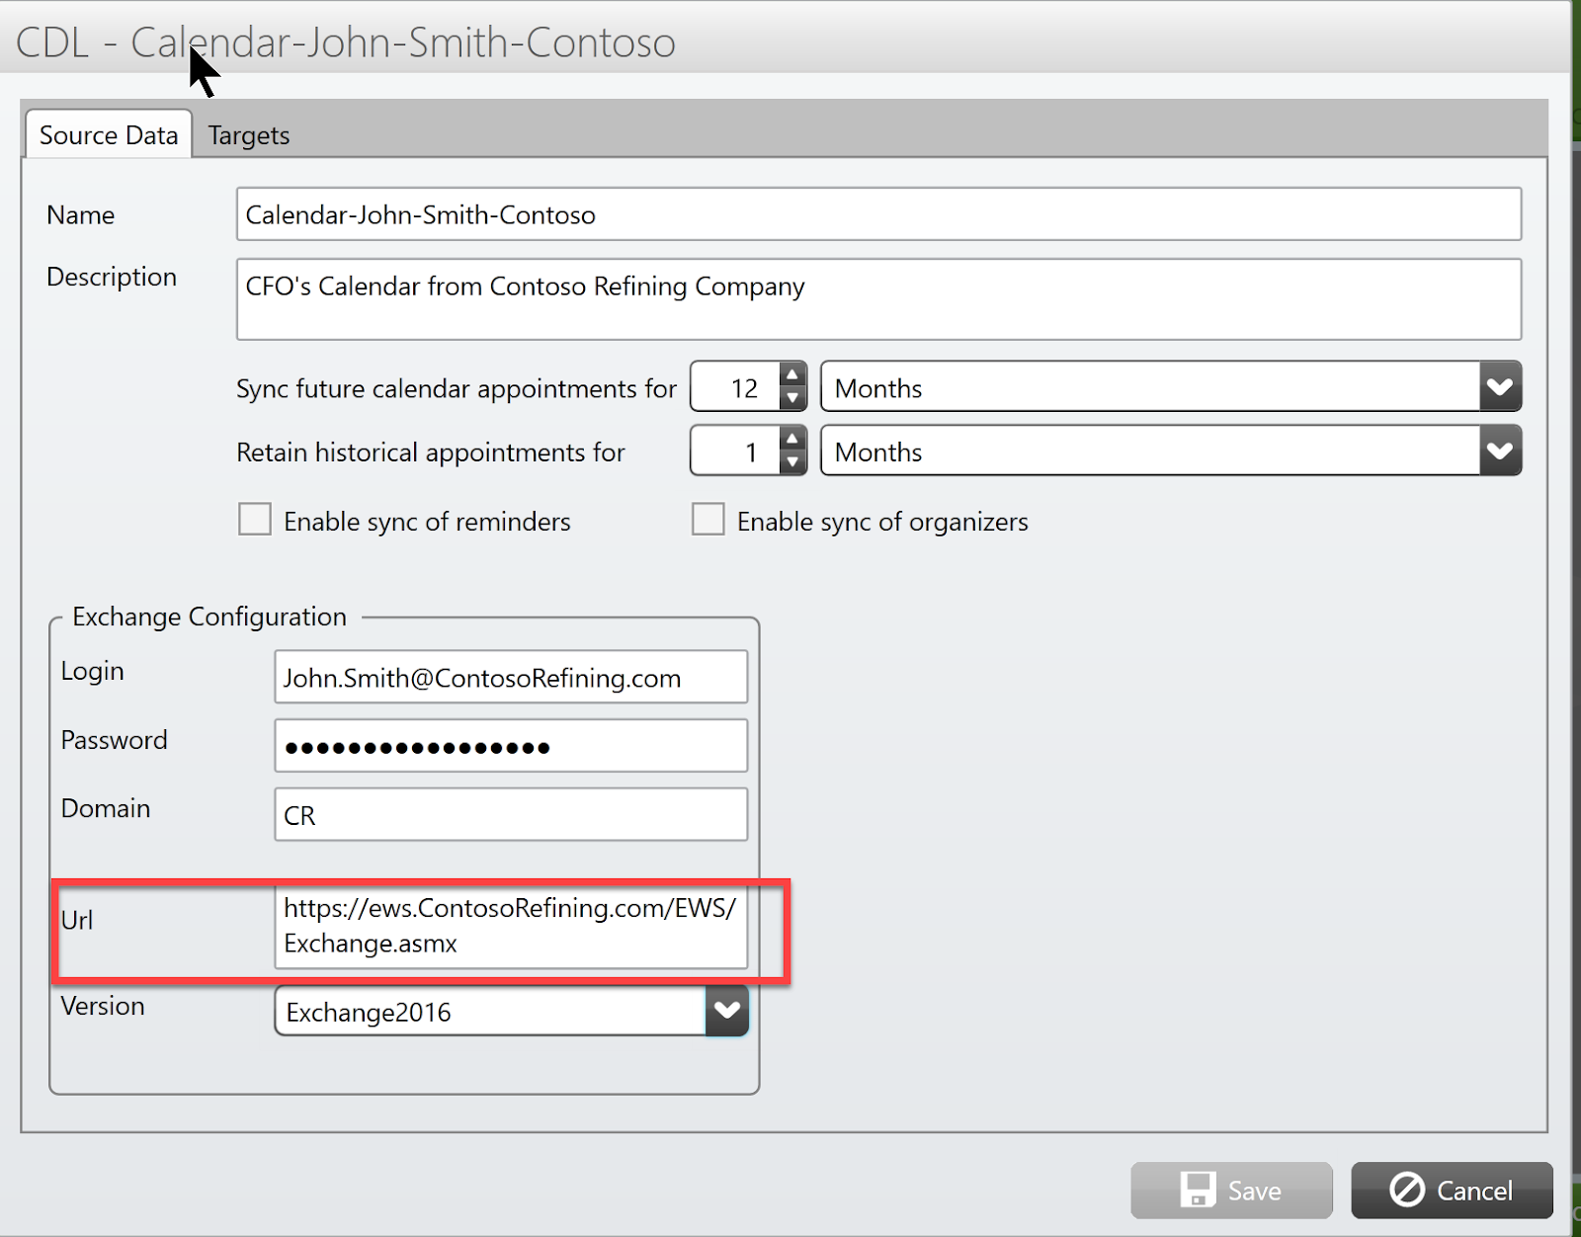Open the Targets tab

pyautogui.click(x=249, y=135)
